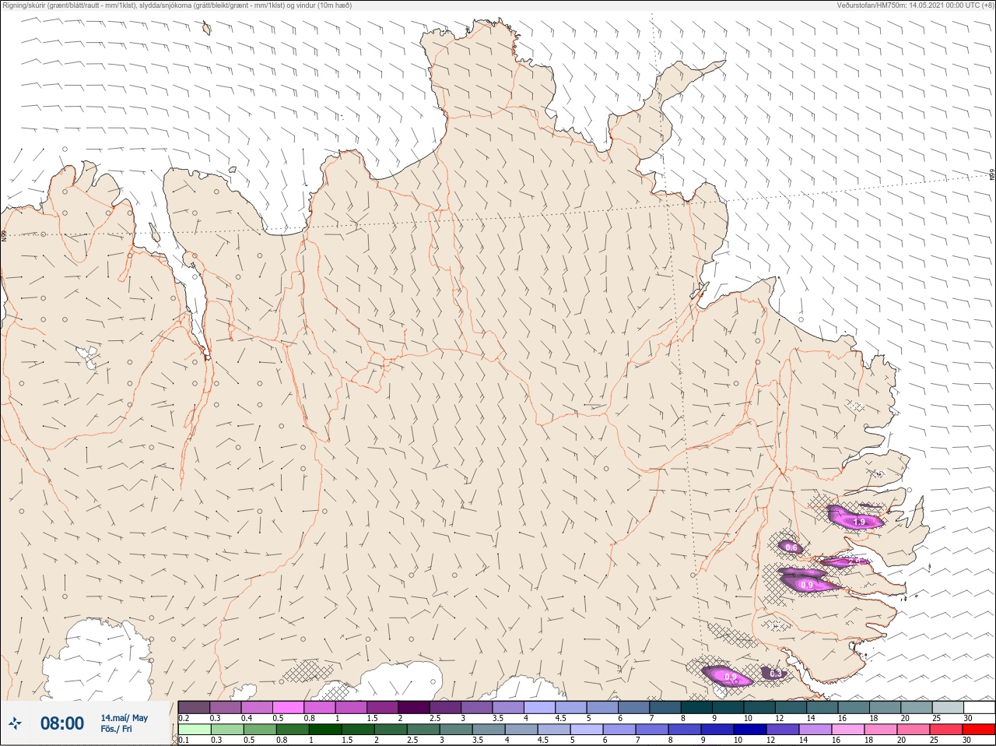Pick the dark green rain swatch between 1 and 1.5
The width and height of the screenshot is (996, 746).
pos(325,730)
